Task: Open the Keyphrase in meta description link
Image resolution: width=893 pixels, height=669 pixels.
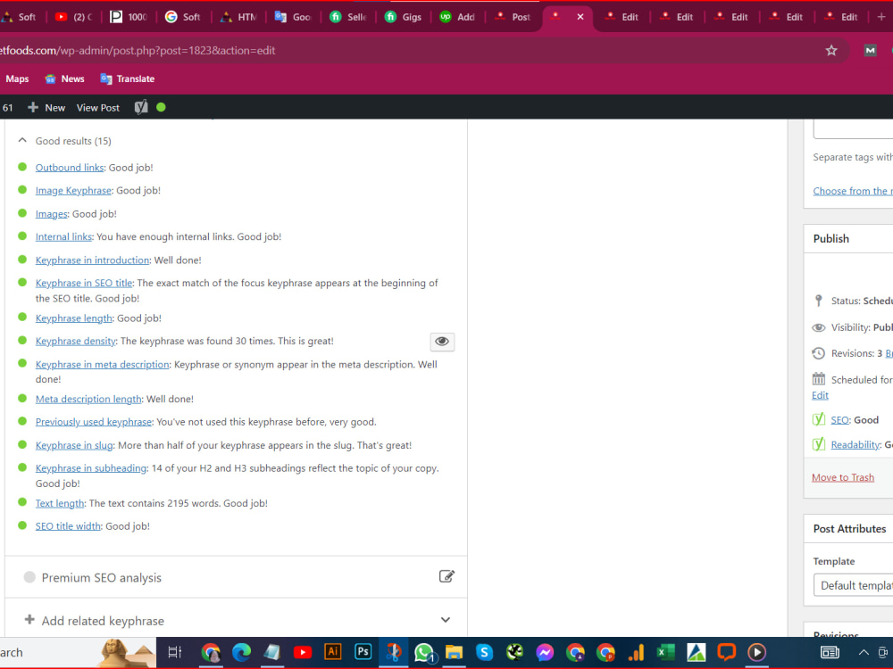Action: point(103,364)
